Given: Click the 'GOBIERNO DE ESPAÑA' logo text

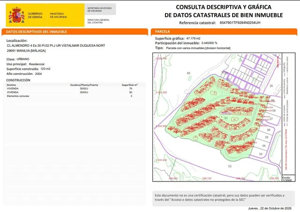Looking at the screenshot, I should [35, 15].
